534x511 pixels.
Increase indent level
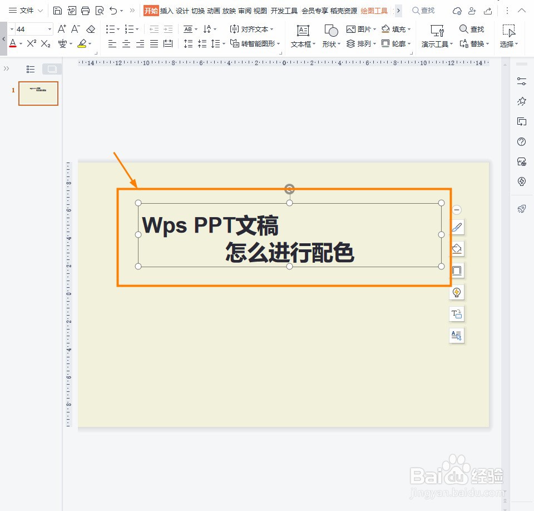point(168,30)
